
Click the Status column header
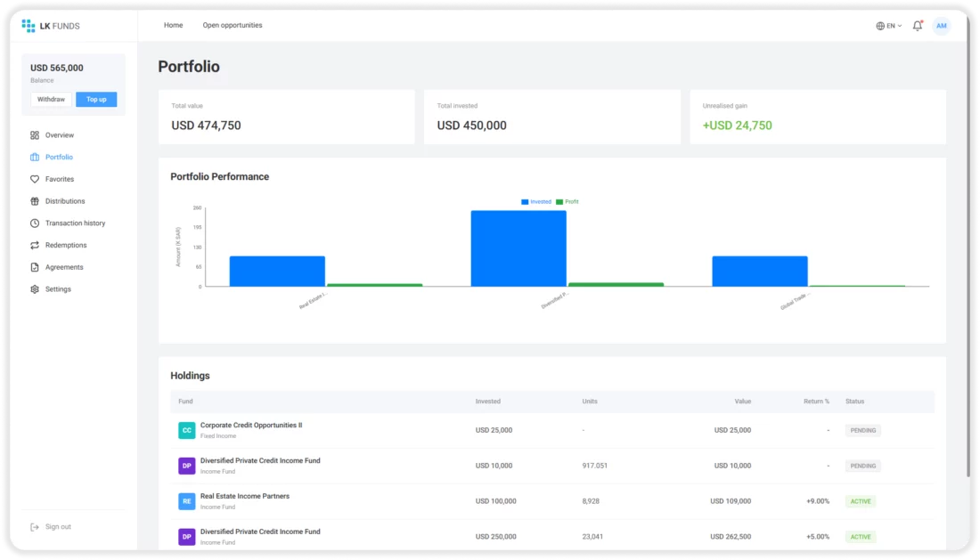[855, 402]
